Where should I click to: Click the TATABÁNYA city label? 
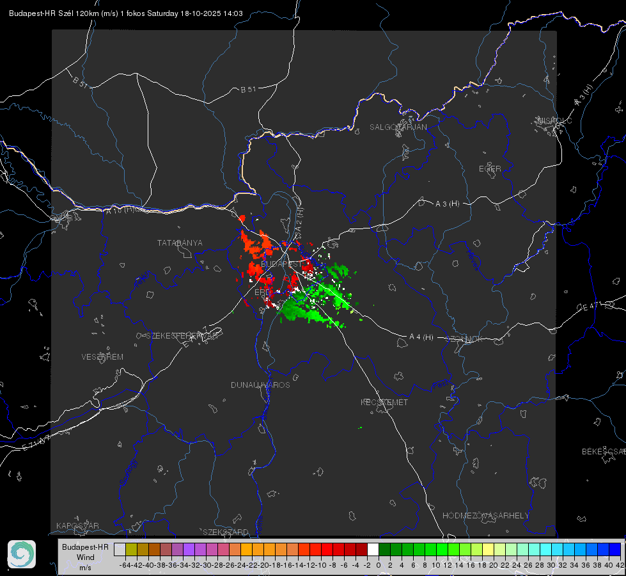[180, 243]
